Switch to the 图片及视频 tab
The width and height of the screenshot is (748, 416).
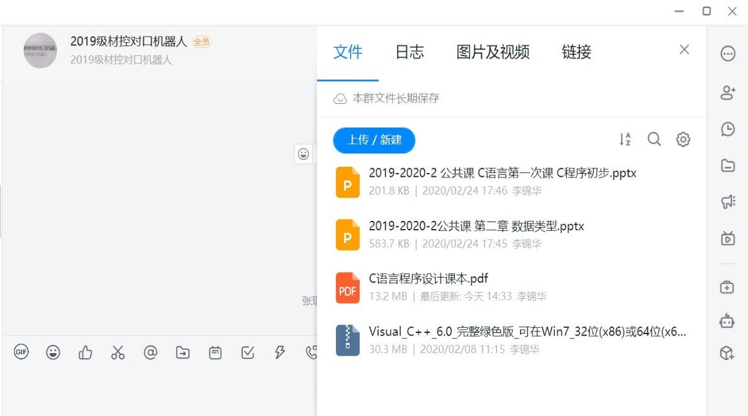click(x=493, y=52)
